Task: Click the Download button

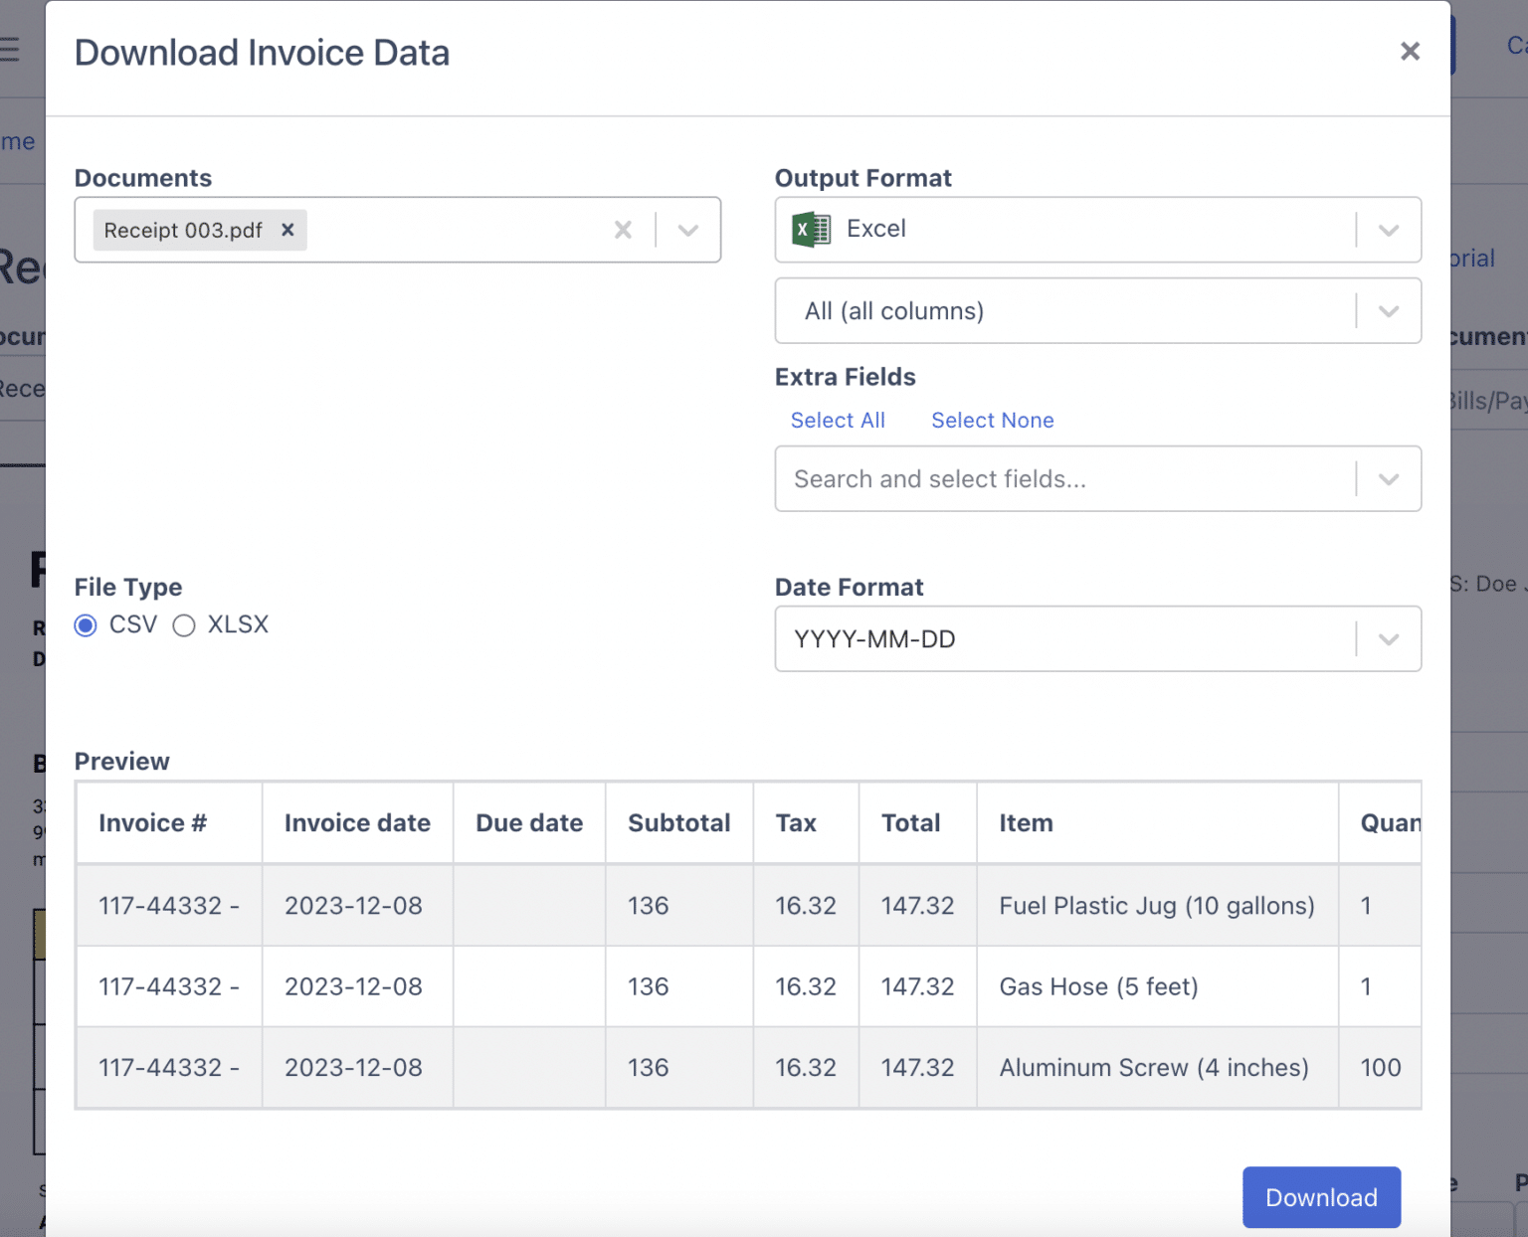Action: click(x=1321, y=1197)
